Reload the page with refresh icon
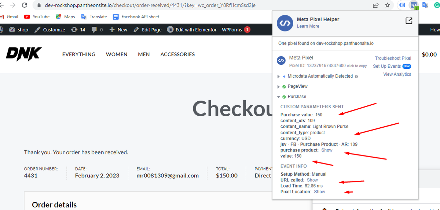This screenshot has height=210, width=440. coord(25,5)
